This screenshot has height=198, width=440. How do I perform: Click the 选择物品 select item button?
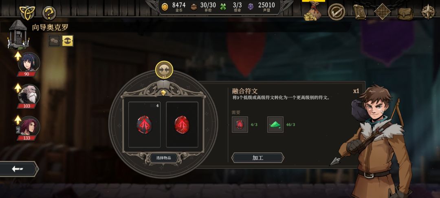coord(164,158)
